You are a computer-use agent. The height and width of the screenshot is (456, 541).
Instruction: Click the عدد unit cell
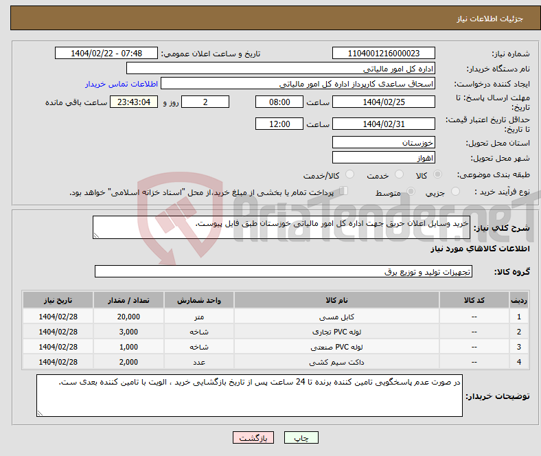pyautogui.click(x=199, y=362)
